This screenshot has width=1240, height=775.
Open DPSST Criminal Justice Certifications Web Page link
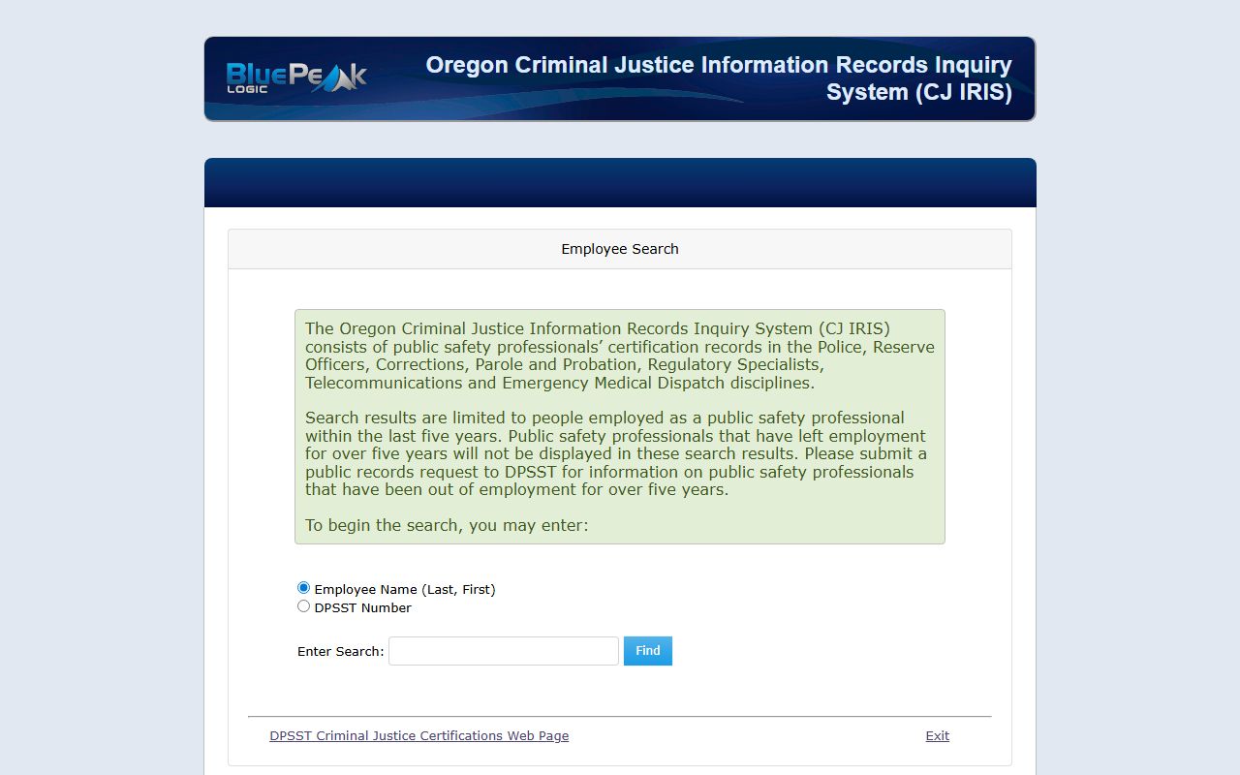(419, 736)
